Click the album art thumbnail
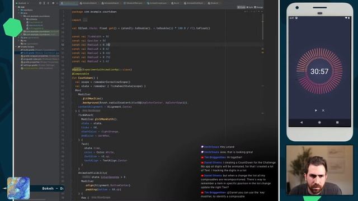Image resolution: width=358 pixels, height=201 pixels. click(18, 188)
